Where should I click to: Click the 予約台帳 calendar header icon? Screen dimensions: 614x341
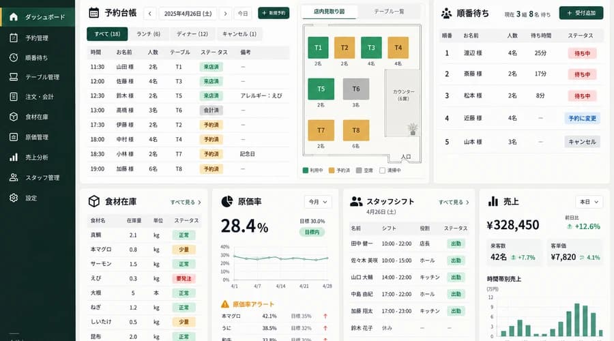94,13
